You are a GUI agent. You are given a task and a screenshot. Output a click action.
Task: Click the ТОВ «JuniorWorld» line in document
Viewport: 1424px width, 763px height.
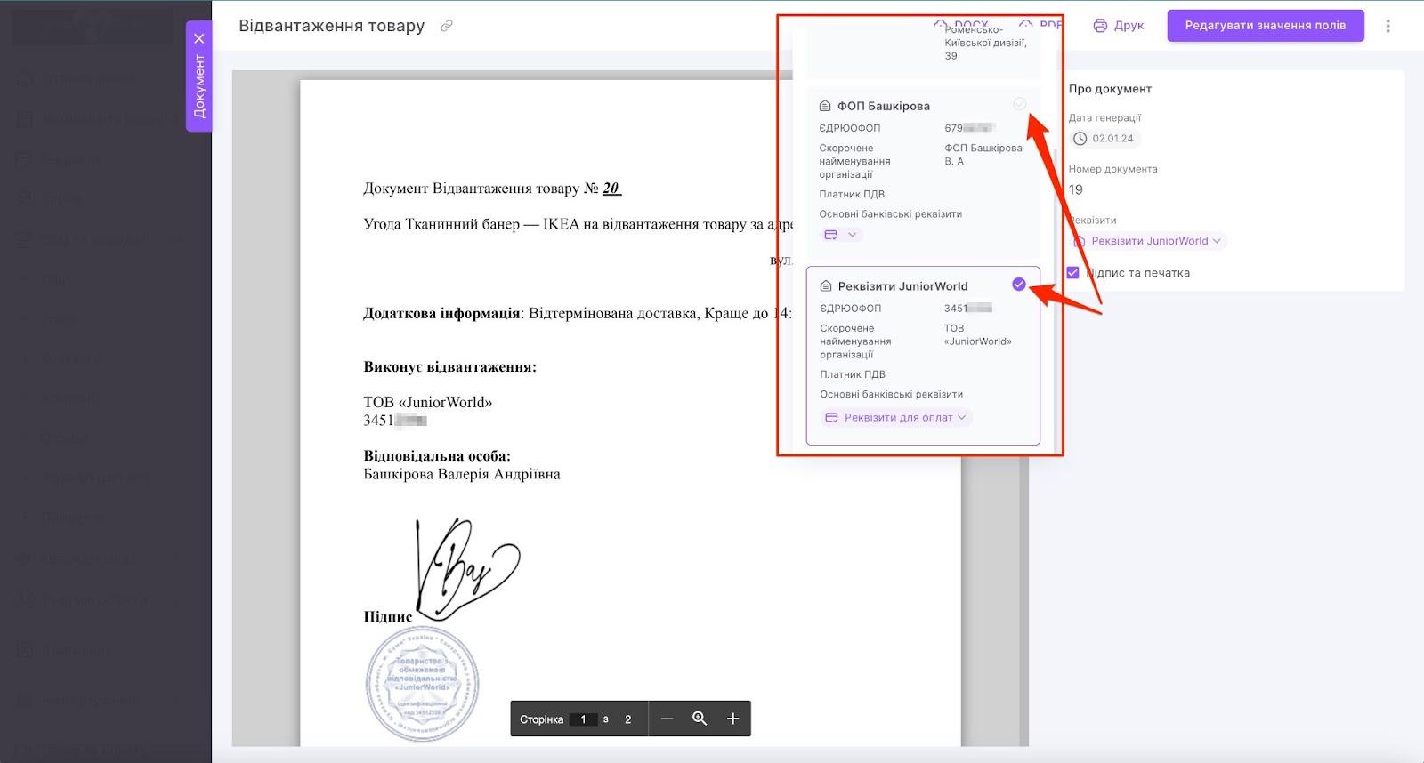(x=428, y=402)
